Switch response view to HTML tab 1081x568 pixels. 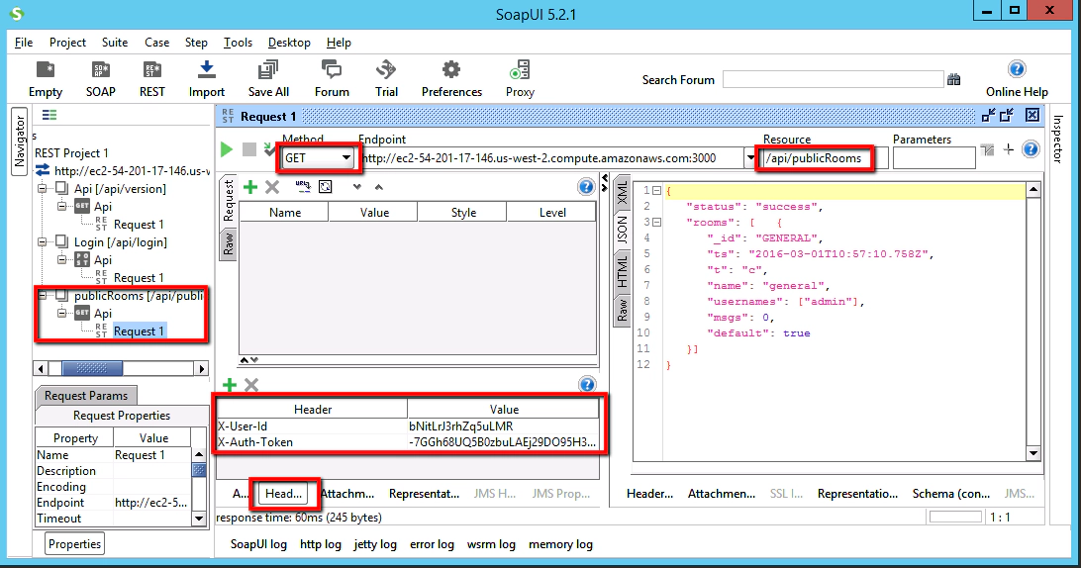[622, 271]
